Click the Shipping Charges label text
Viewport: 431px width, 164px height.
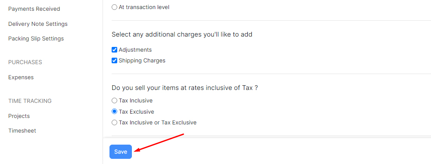click(142, 60)
